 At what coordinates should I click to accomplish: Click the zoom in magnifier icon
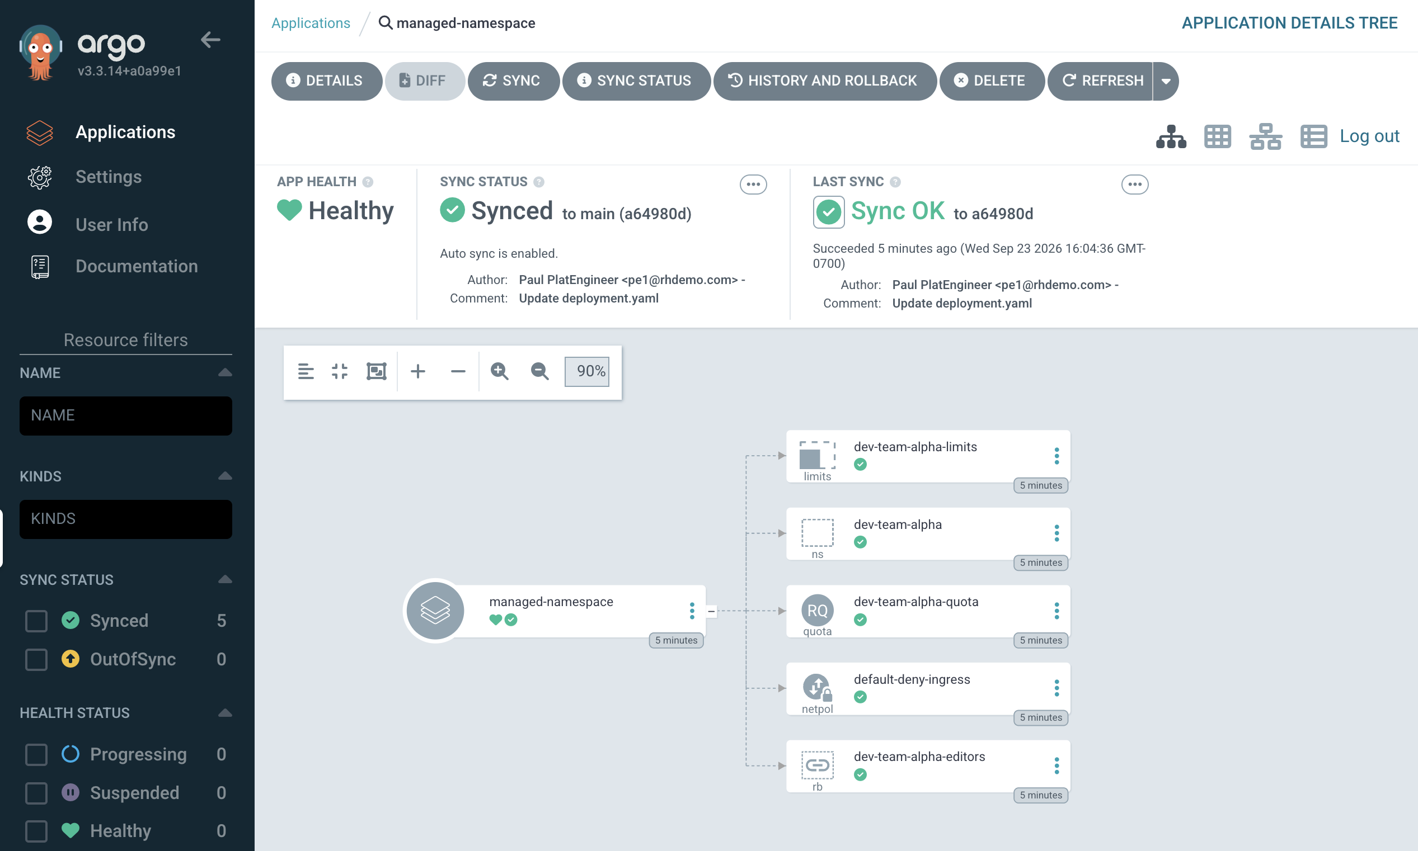tap(499, 372)
